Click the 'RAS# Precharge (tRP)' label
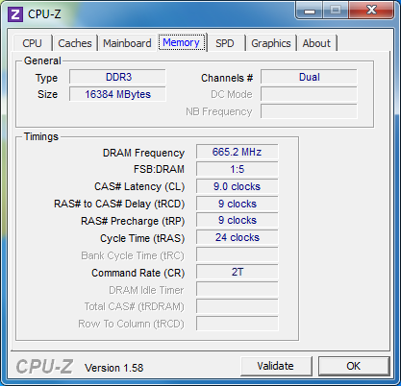 (x=133, y=221)
